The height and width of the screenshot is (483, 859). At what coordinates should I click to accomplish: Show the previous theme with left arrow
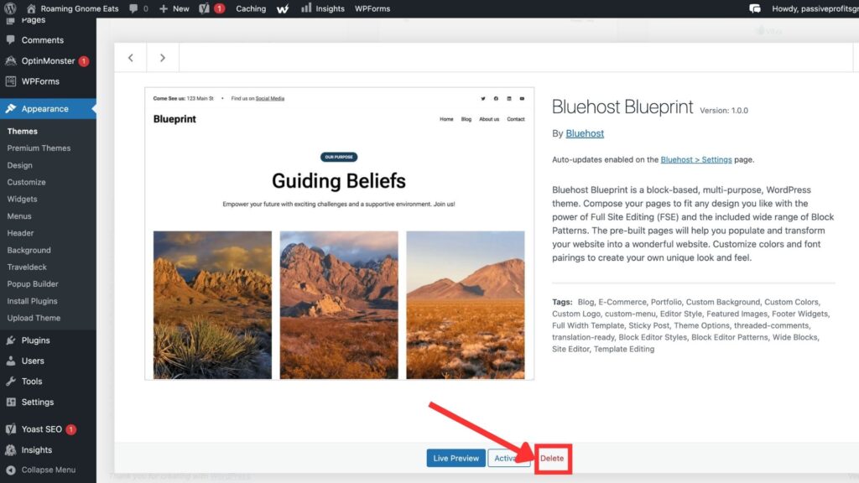(130, 58)
